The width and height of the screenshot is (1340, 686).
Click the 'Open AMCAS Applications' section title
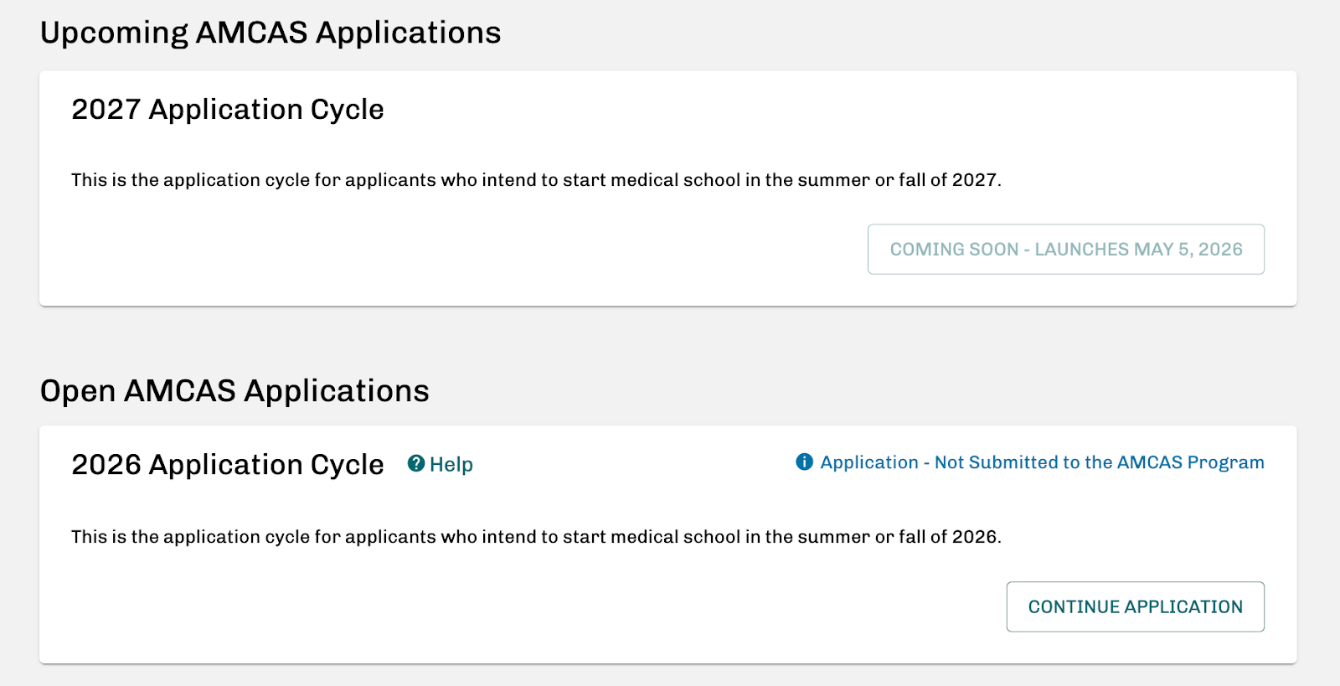235,390
